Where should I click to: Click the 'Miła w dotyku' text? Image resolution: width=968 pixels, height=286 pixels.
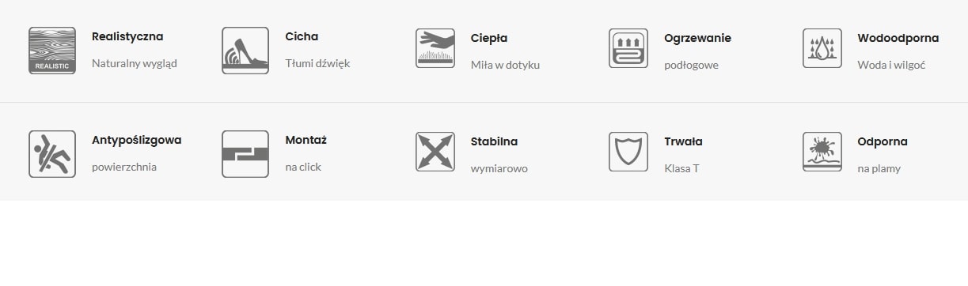[x=505, y=65]
